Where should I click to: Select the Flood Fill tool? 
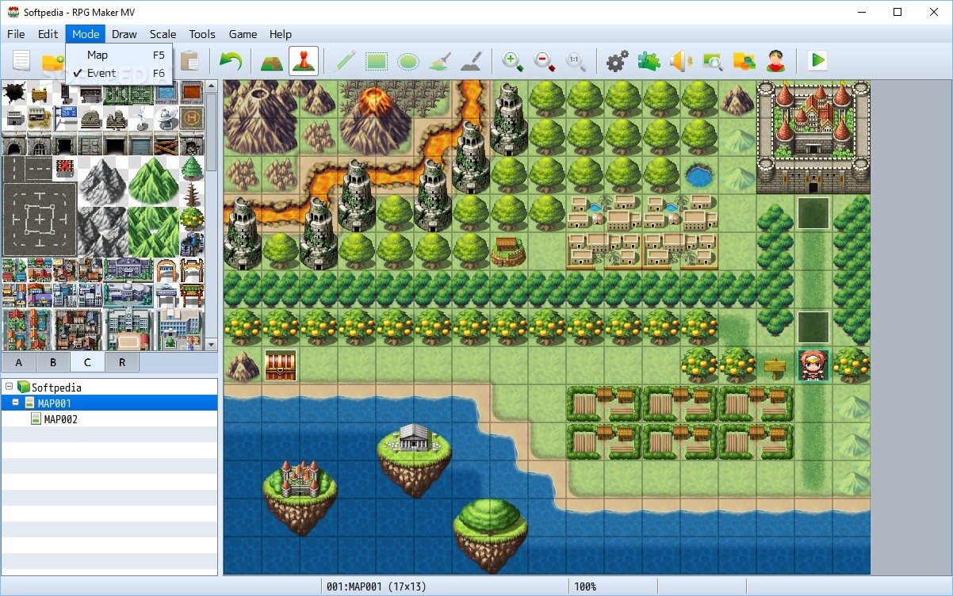point(440,61)
